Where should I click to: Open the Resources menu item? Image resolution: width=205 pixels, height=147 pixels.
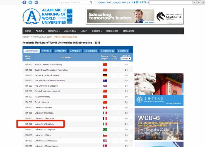(x=129, y=31)
